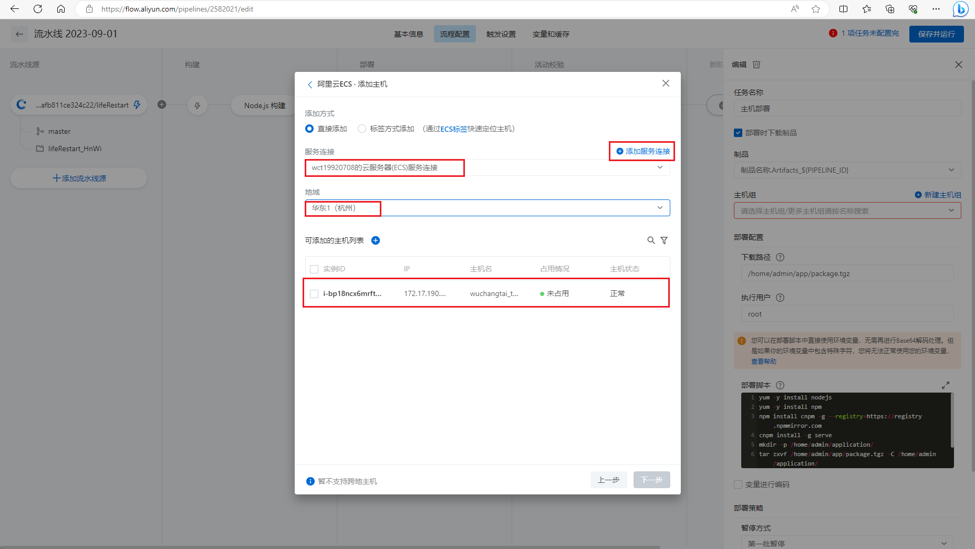
Task: Go to browser home icon
Action: 61,9
